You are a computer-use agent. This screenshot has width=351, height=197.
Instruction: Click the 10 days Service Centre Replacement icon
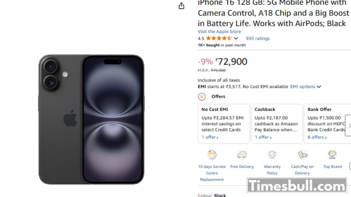click(x=212, y=155)
